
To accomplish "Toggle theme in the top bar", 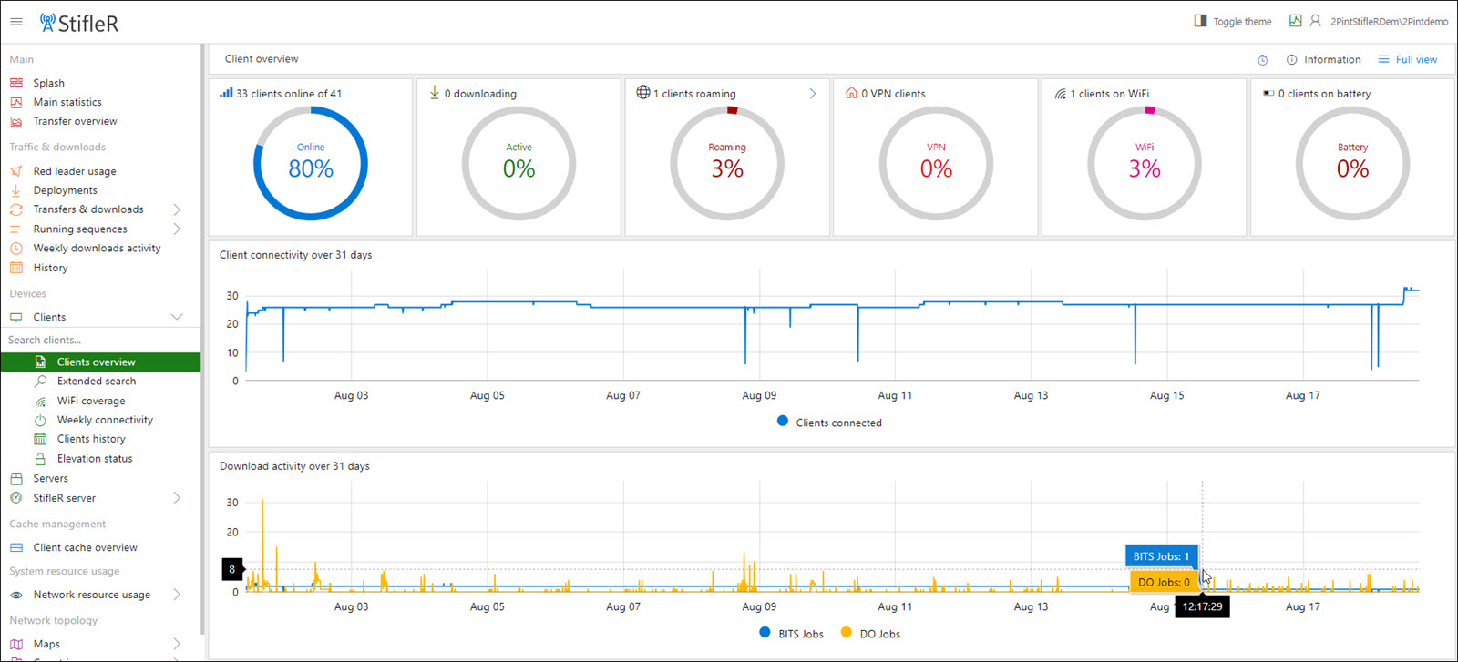I will 1233,21.
